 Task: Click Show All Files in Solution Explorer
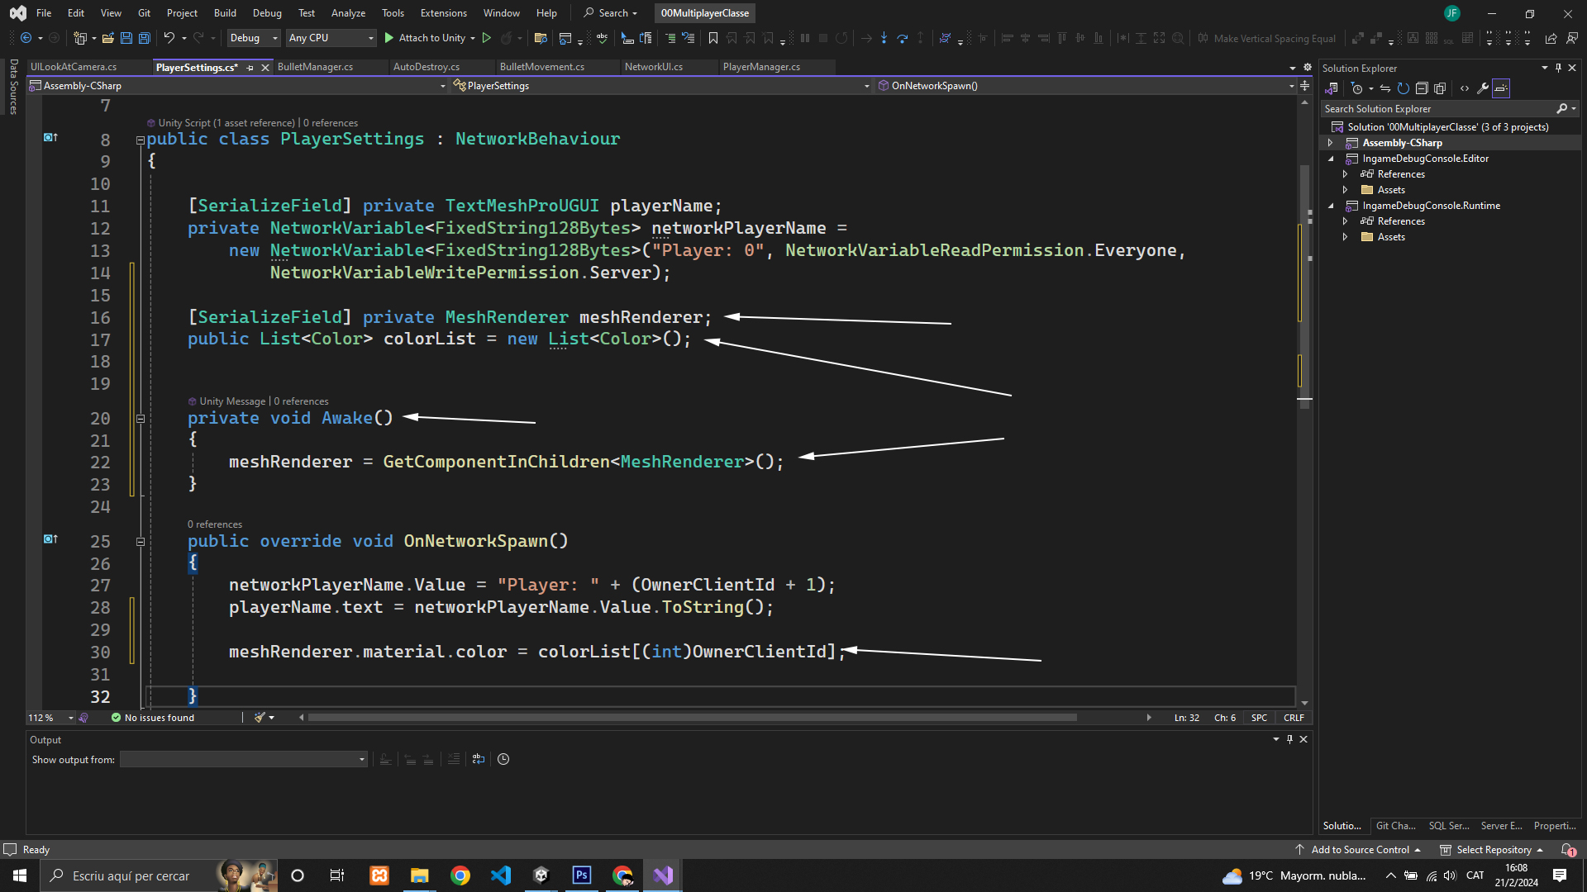[1440, 88]
